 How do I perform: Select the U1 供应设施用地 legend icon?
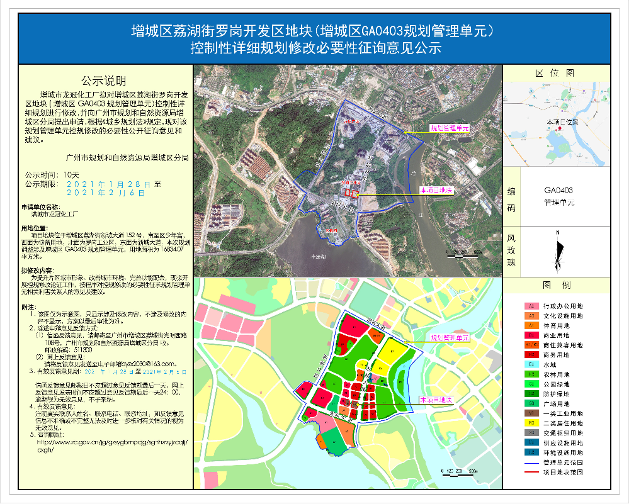(531, 444)
